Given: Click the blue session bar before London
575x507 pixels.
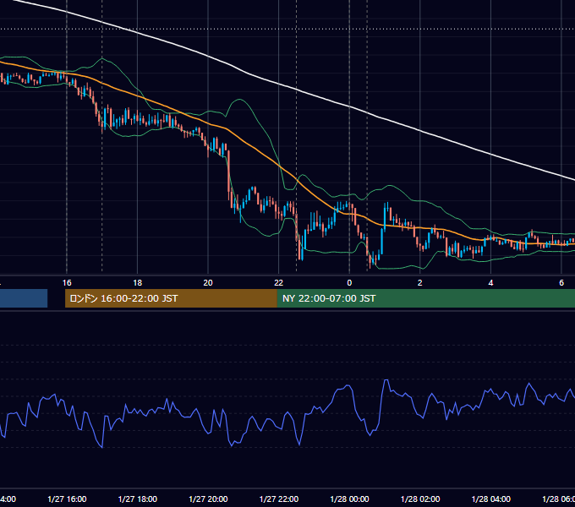Looking at the screenshot, I should click(24, 298).
